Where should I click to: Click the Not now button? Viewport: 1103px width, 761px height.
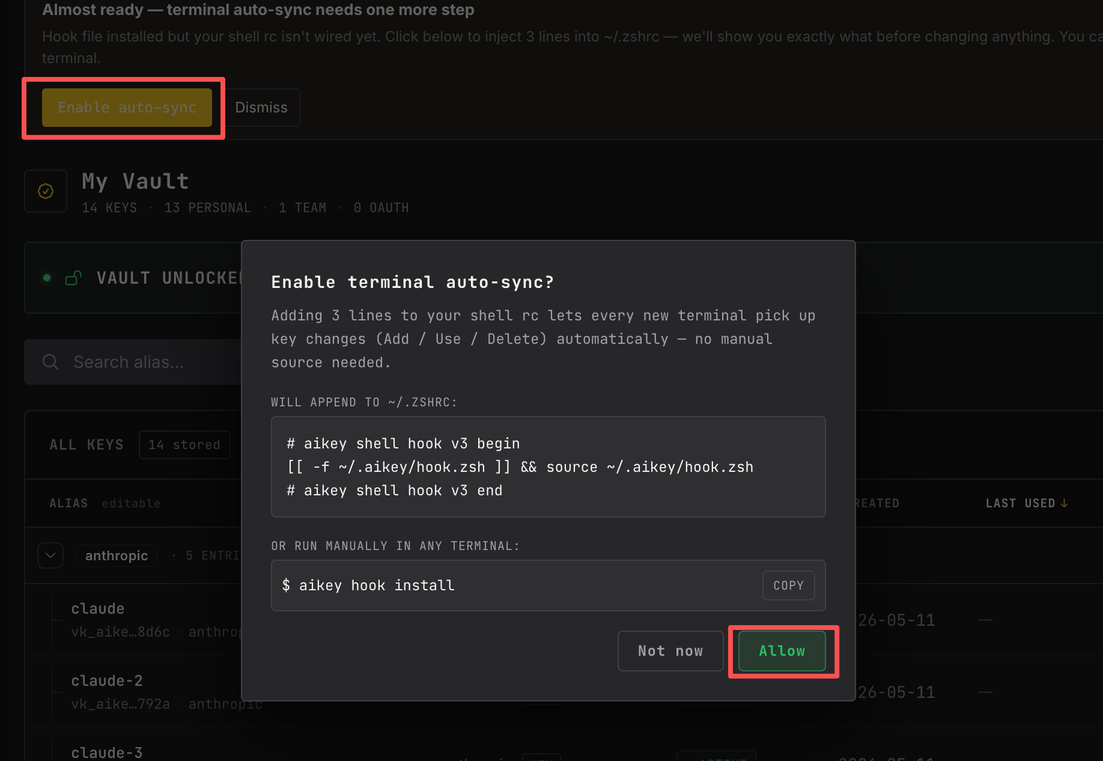[670, 651]
